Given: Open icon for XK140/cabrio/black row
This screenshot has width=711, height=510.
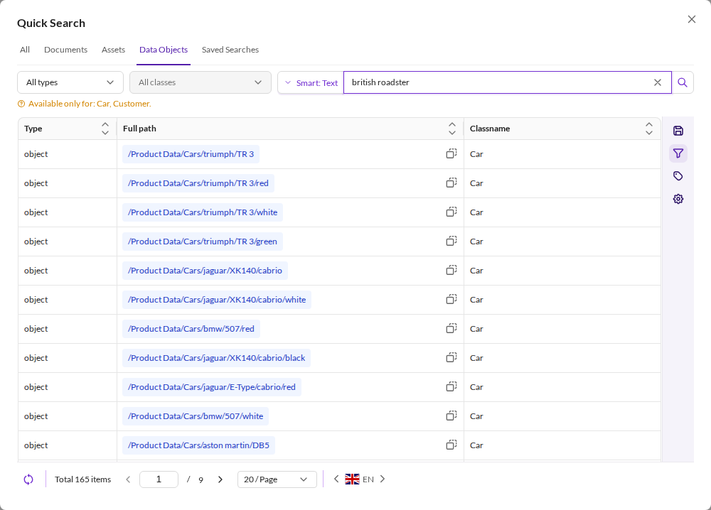Looking at the screenshot, I should pyautogui.click(x=451, y=357).
